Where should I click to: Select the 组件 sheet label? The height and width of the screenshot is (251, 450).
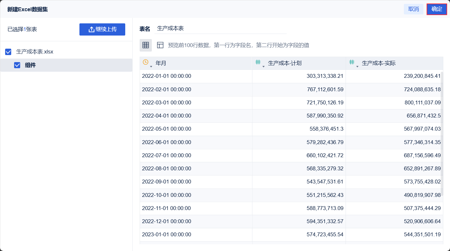click(x=30, y=65)
